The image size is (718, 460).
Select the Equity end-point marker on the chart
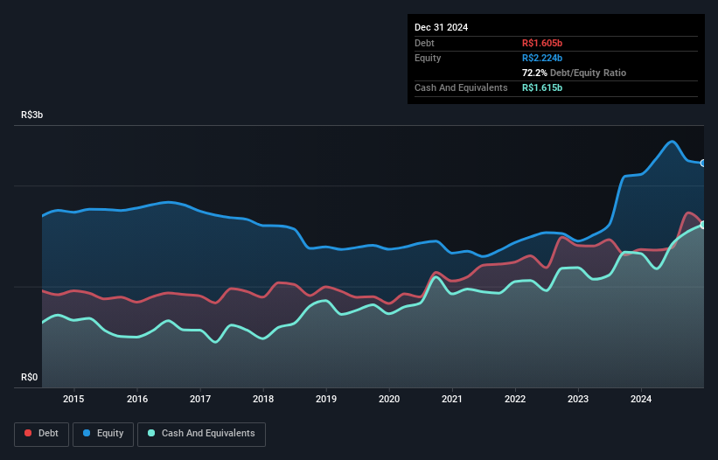703,163
